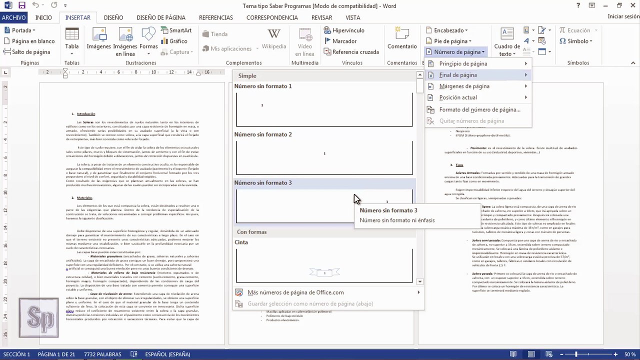640x360 pixels.
Task: Open the Principio de página submenu
Action: (x=478, y=63)
